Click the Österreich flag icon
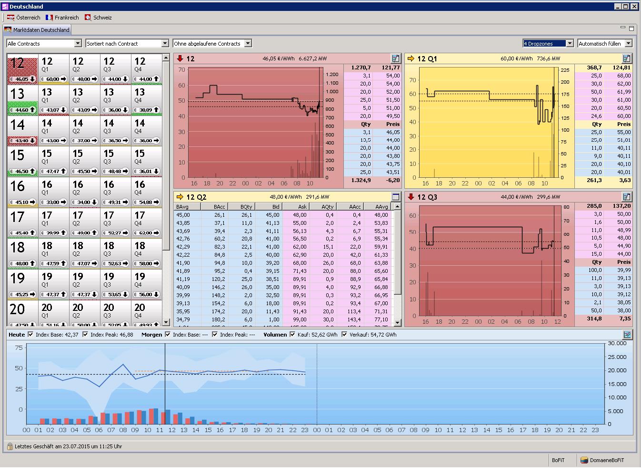642x473 pixels. click(x=10, y=18)
